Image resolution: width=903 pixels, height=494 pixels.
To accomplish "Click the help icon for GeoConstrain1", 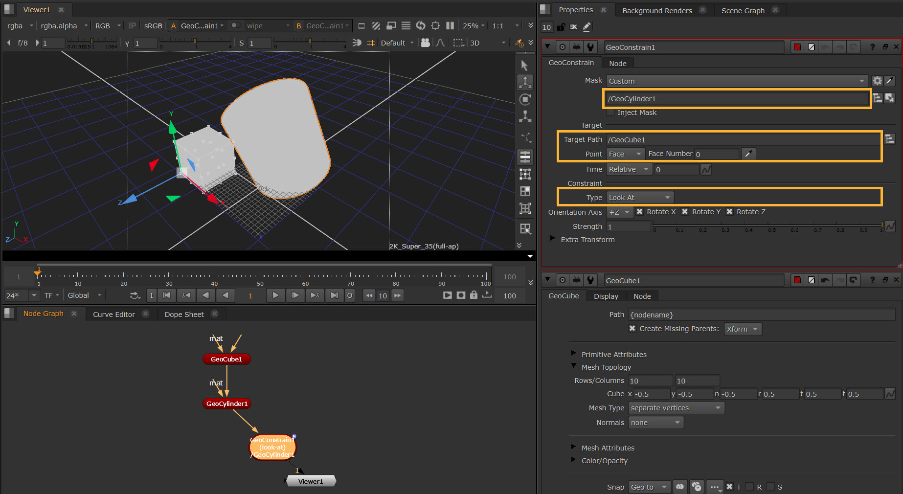I will (x=872, y=47).
